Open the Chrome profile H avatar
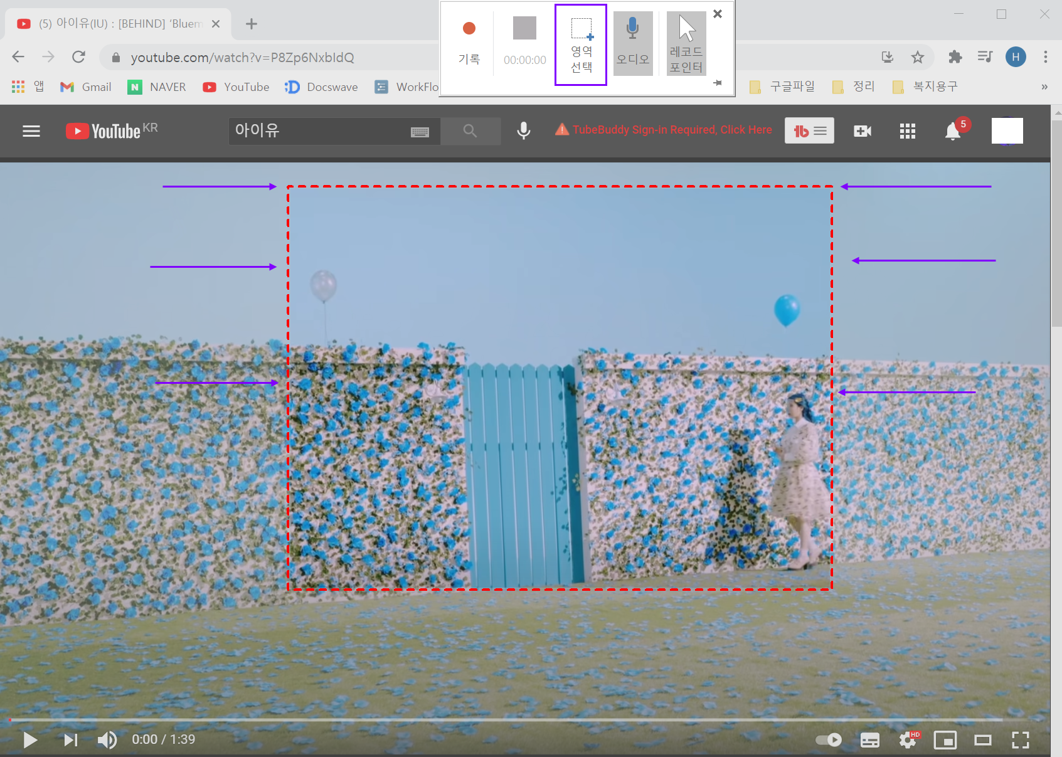The image size is (1062, 757). 1016,57
